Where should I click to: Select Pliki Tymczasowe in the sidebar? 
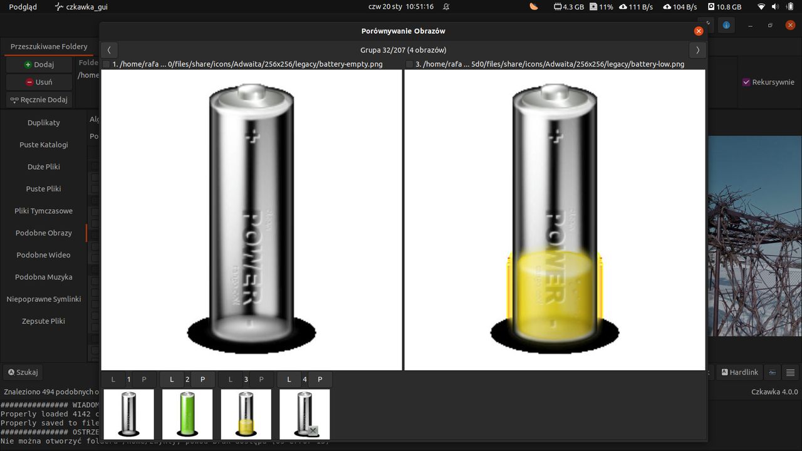(x=44, y=211)
